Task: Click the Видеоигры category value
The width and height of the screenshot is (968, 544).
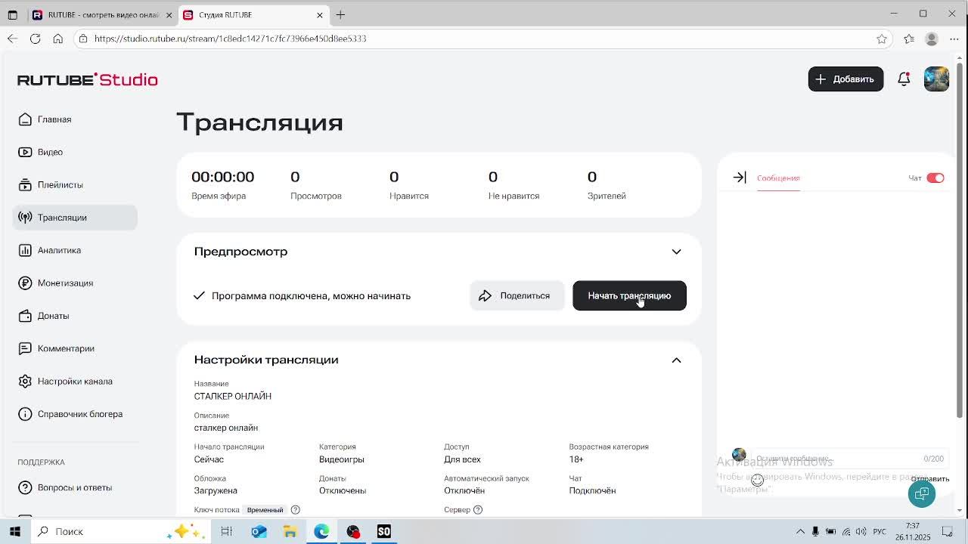Action: tap(342, 459)
